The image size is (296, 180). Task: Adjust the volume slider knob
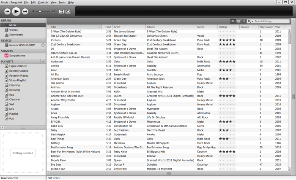point(41,11)
